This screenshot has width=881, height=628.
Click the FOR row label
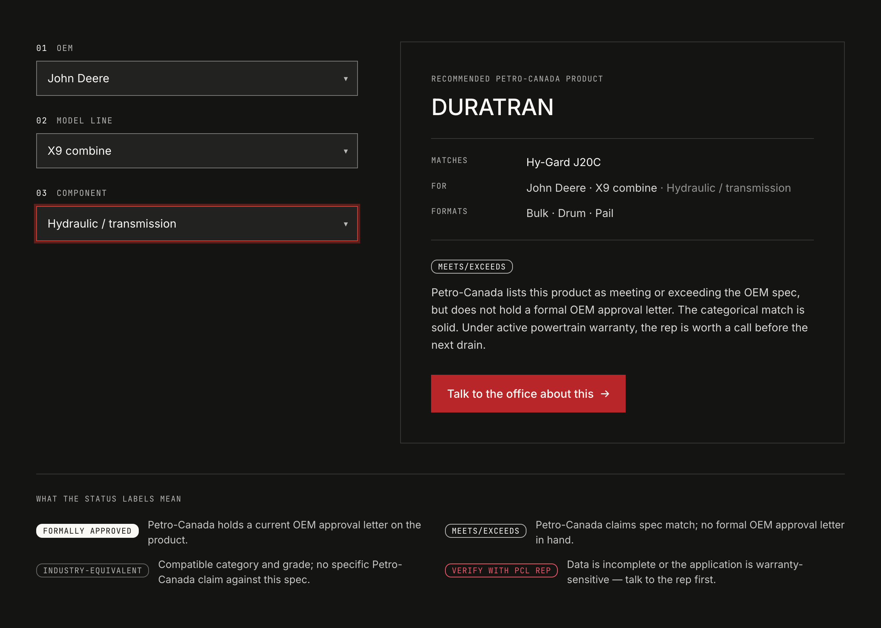click(x=439, y=186)
